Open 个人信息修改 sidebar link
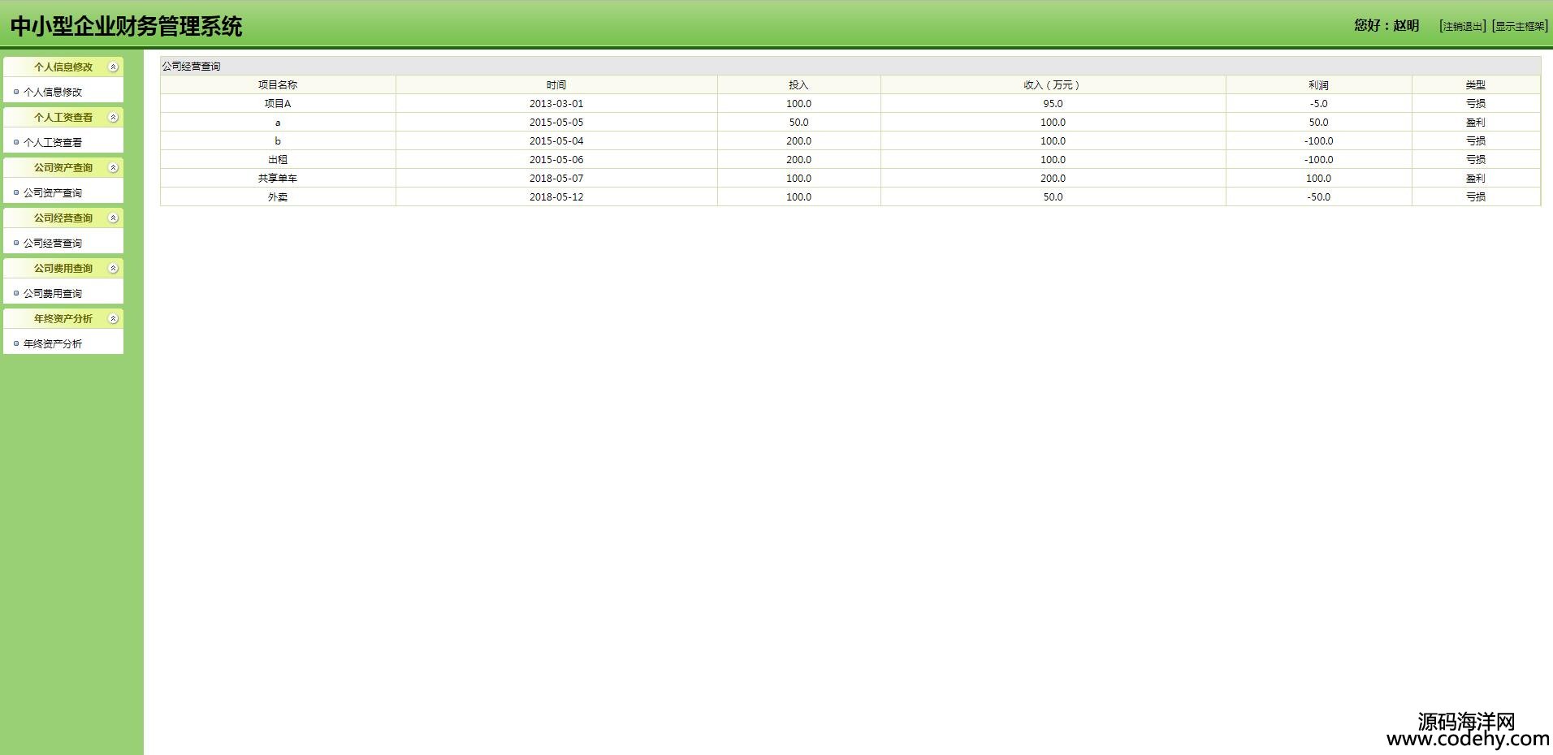Screen dimensions: 1553x755 [x=53, y=93]
